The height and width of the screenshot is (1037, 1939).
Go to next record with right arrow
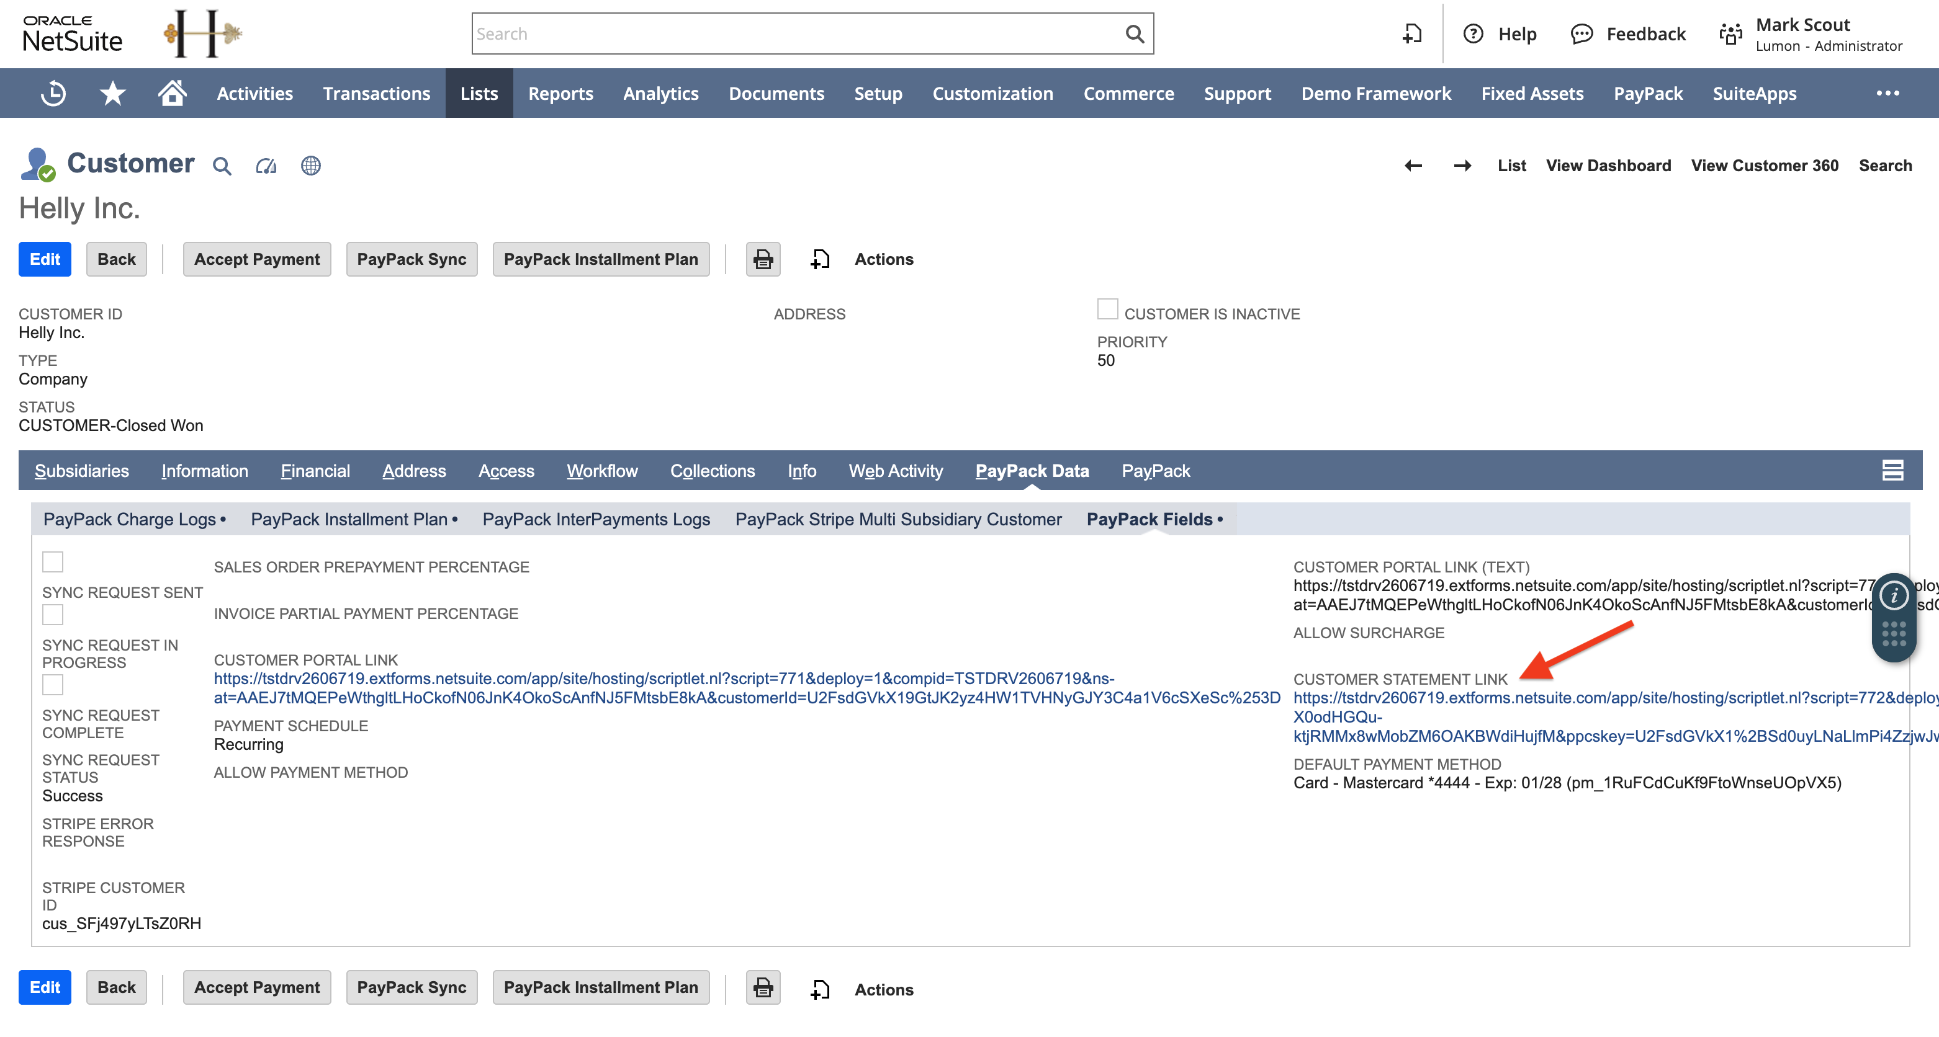point(1462,166)
